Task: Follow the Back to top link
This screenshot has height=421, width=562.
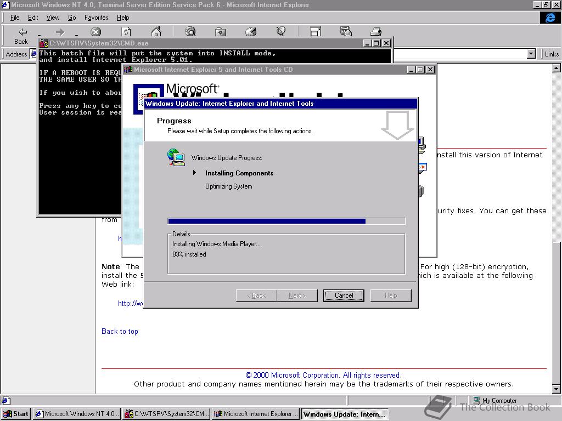Action: 120,331
